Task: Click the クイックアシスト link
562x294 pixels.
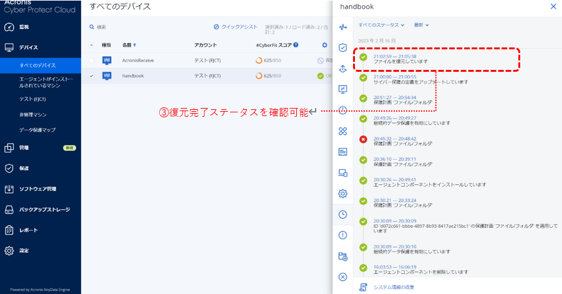Action: click(235, 27)
